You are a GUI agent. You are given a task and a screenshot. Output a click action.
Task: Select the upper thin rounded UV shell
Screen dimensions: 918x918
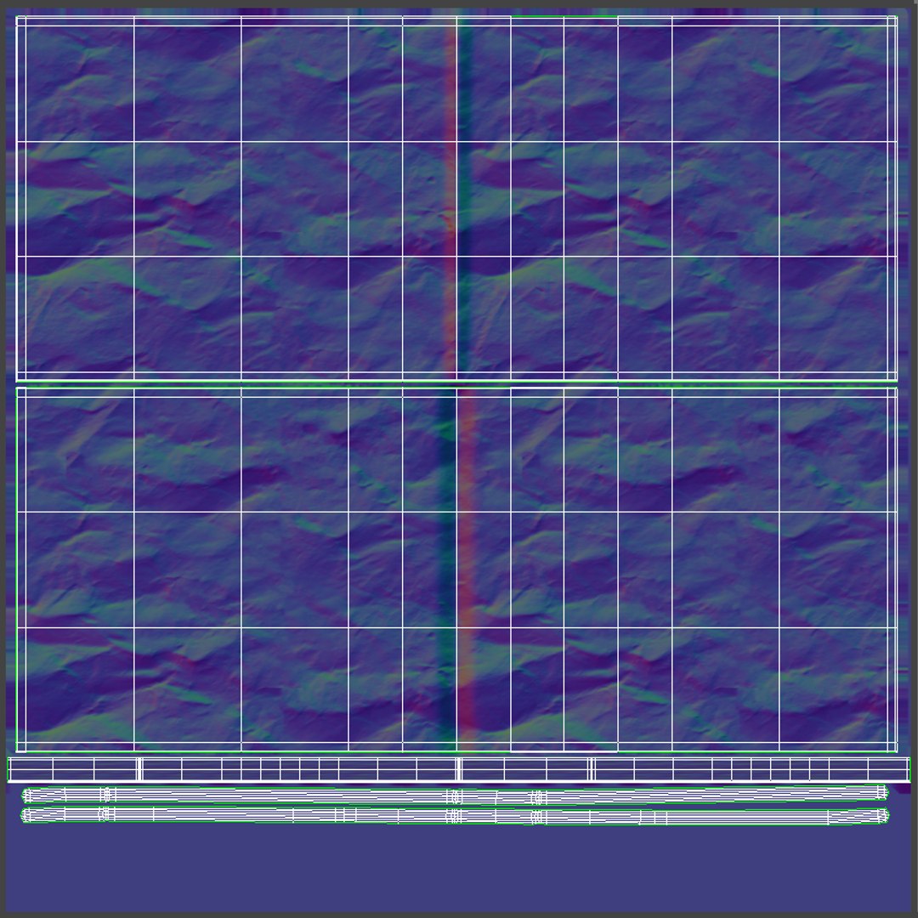click(456, 795)
